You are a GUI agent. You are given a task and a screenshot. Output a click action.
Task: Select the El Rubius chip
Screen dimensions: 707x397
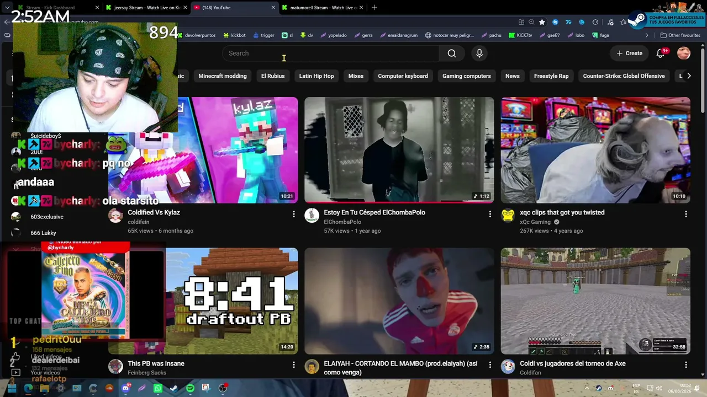point(273,76)
